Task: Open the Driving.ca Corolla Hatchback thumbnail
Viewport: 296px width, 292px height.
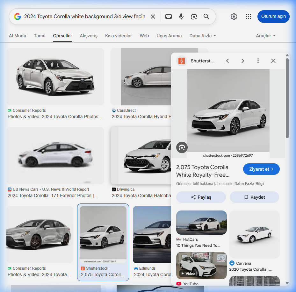Action: point(141,156)
